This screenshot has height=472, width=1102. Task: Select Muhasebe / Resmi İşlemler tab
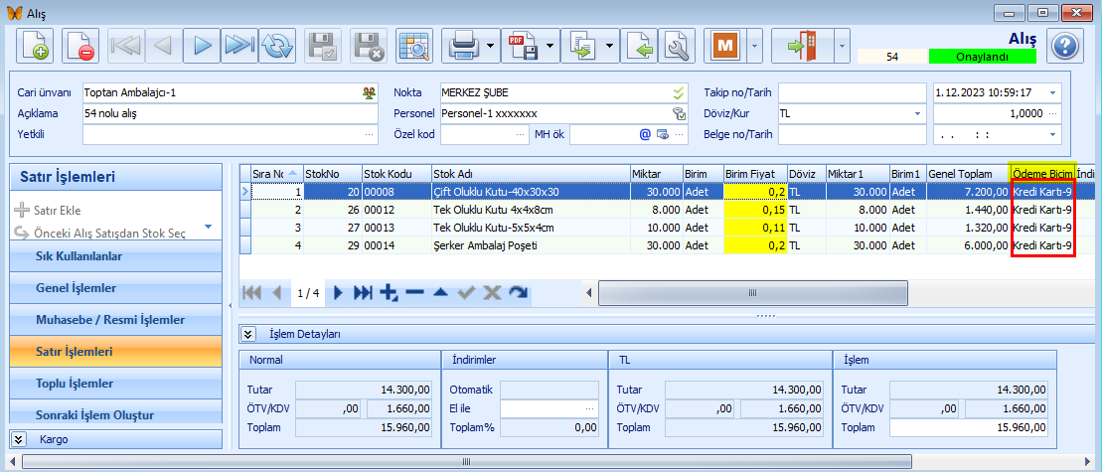[114, 320]
